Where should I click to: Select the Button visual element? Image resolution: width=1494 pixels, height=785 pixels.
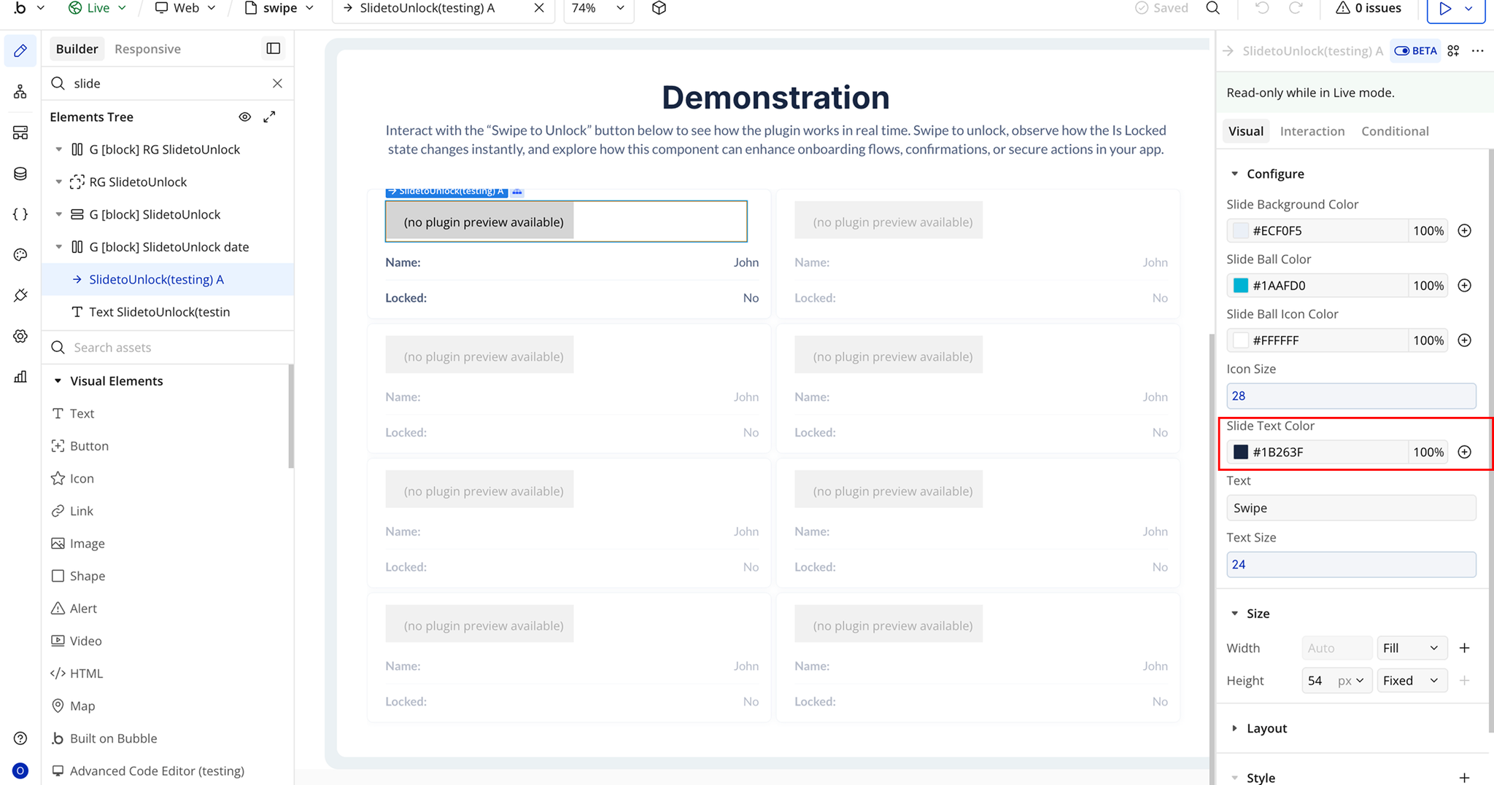point(89,446)
